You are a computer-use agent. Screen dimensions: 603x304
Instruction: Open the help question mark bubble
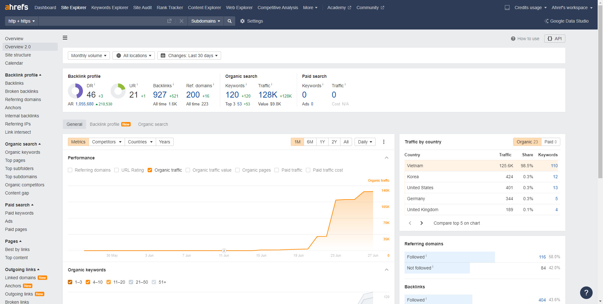(x=586, y=293)
